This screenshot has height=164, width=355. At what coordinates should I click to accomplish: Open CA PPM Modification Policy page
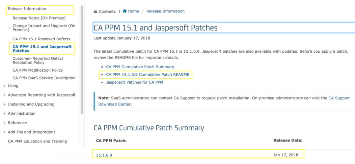38,70
